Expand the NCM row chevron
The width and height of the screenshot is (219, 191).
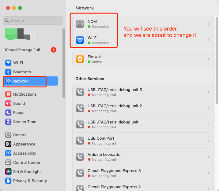pos(208,24)
